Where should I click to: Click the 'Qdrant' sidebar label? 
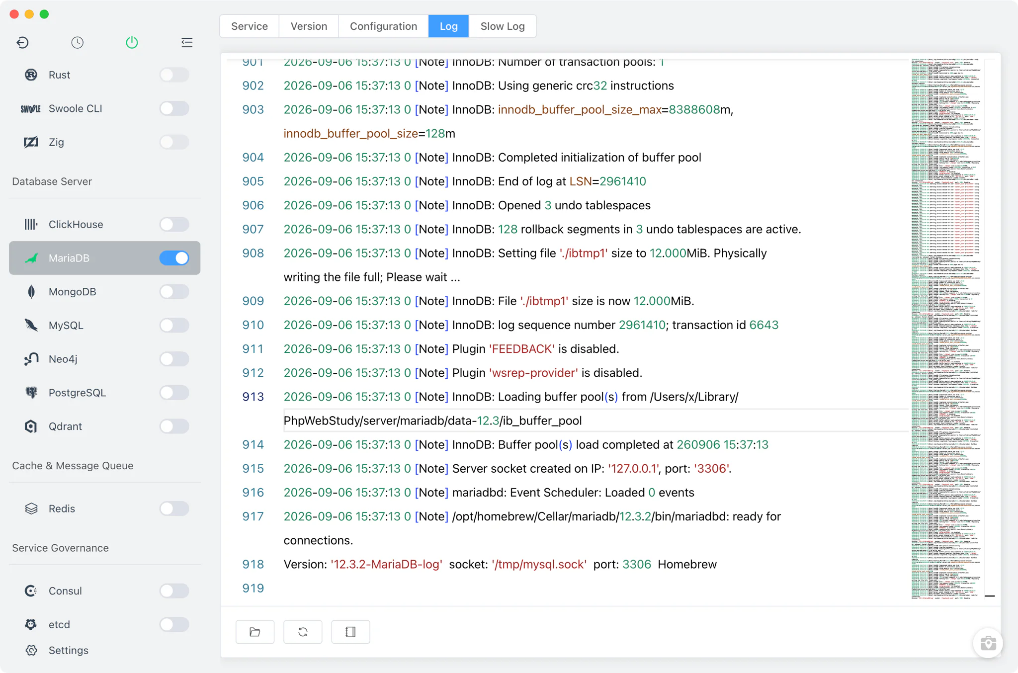click(x=65, y=426)
